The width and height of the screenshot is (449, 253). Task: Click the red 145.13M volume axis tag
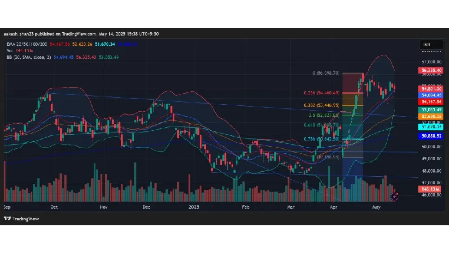pyautogui.click(x=430, y=189)
